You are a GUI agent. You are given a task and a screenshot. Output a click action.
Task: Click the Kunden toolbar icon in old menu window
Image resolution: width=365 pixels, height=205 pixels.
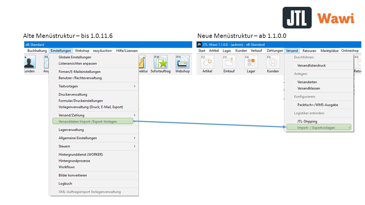[30, 62]
